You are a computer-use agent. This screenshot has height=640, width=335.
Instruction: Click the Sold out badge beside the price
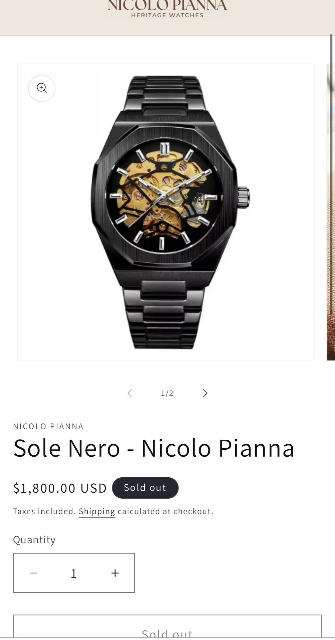coord(145,488)
